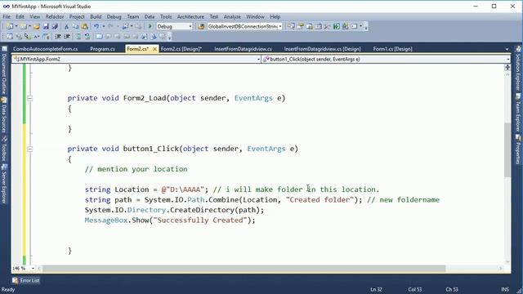Collapse the Form2_Load method outline
523x294 pixels.
29,98
